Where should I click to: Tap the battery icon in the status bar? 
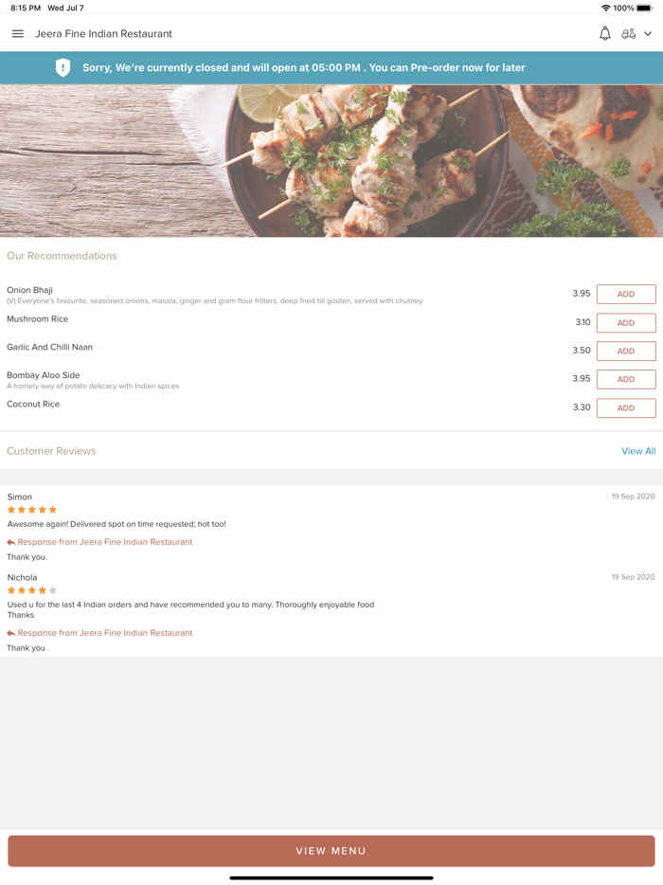[x=644, y=7]
